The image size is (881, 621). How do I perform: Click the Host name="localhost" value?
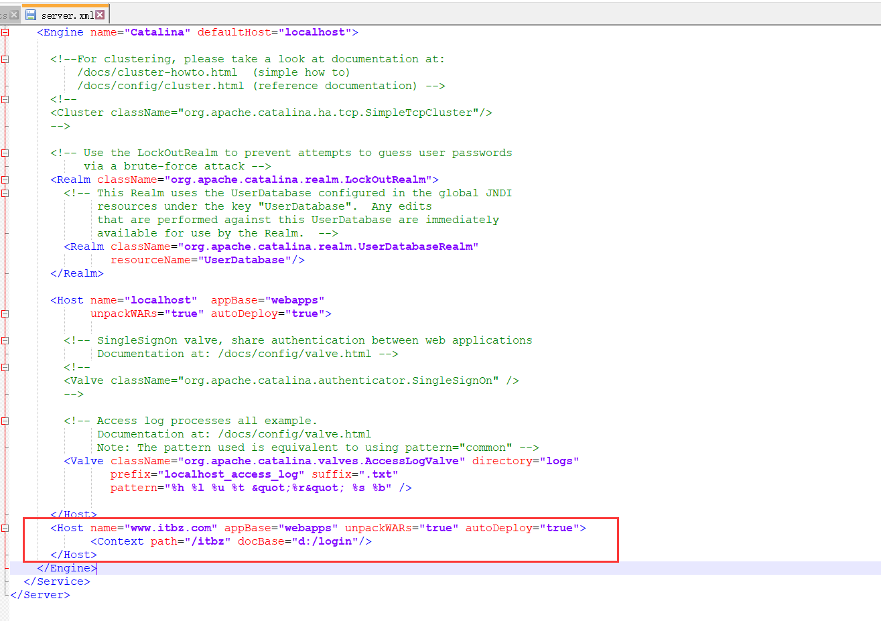[161, 300]
